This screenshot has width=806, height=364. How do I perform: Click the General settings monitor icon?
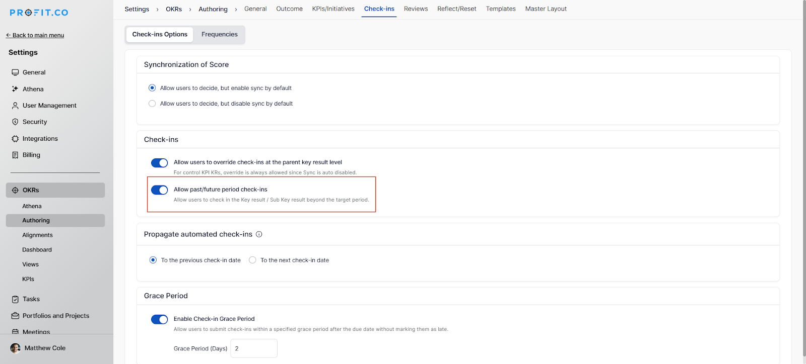click(15, 72)
